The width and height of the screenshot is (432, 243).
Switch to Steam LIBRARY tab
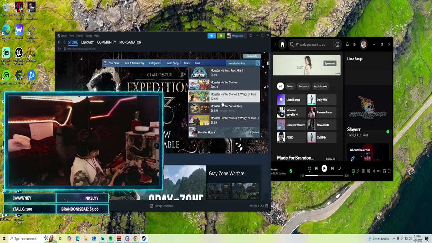point(87,42)
